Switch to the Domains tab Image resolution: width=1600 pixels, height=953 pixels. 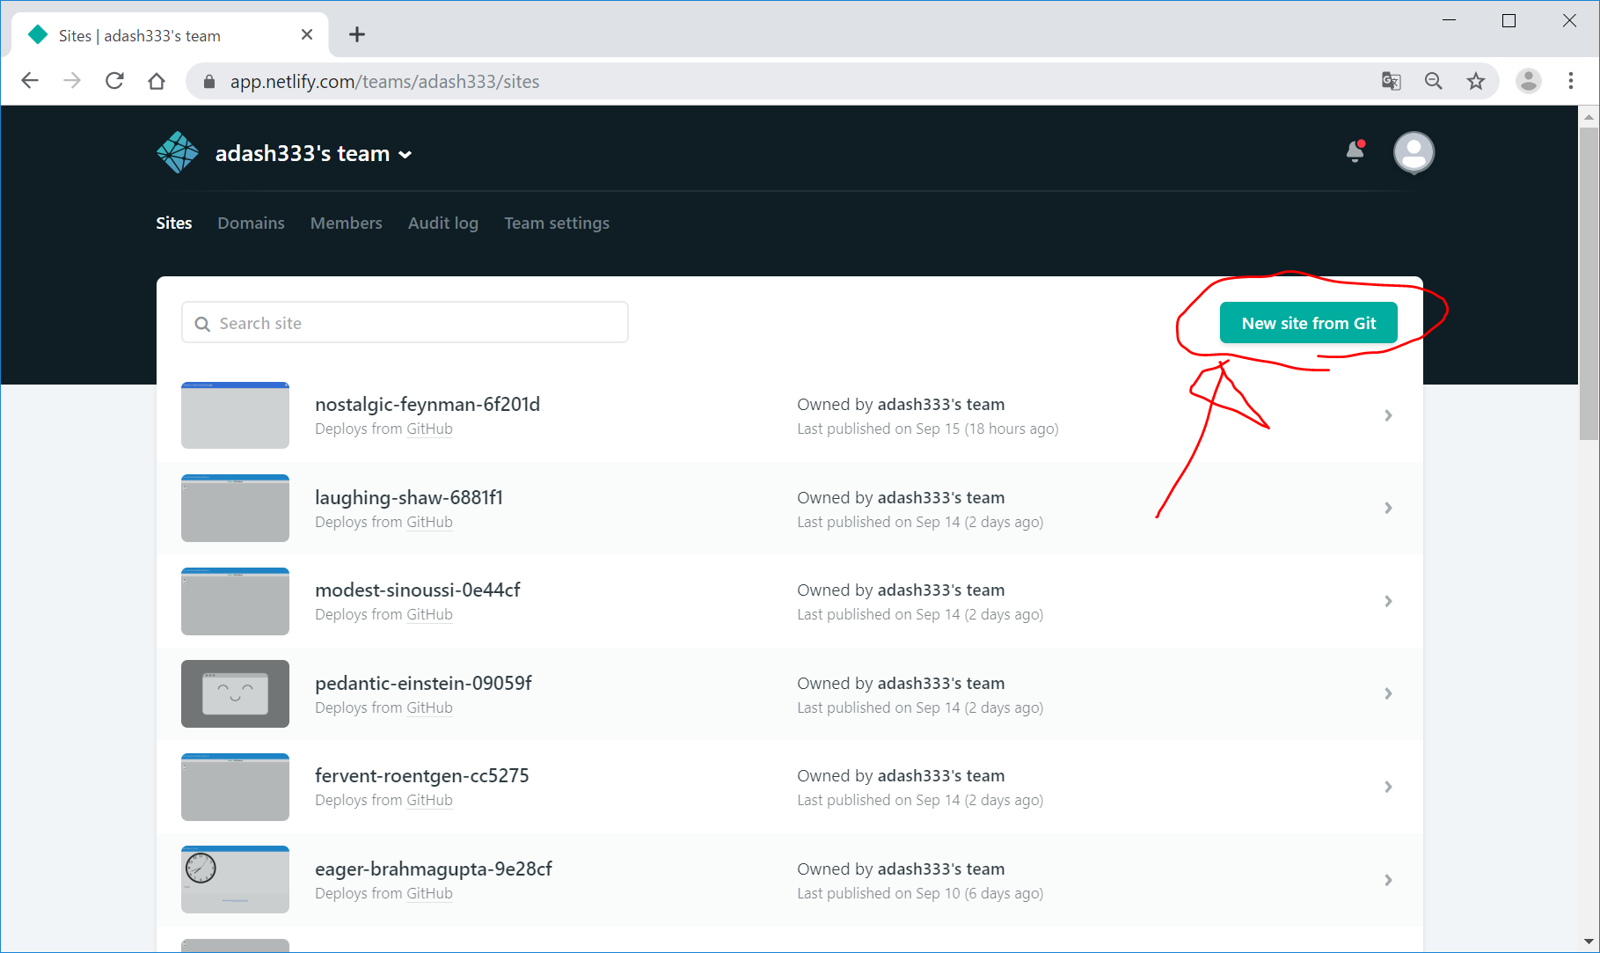click(251, 224)
